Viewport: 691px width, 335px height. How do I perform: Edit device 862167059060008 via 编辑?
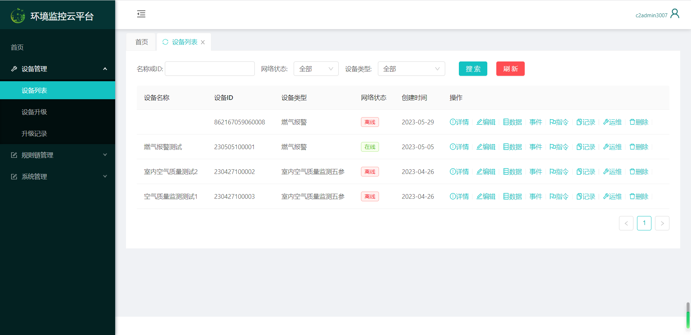(486, 122)
